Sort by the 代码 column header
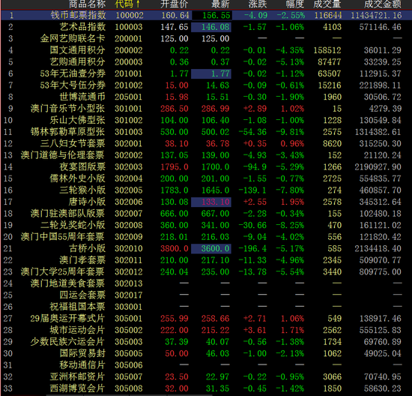Screen dimensions: 412x396 point(127,4)
